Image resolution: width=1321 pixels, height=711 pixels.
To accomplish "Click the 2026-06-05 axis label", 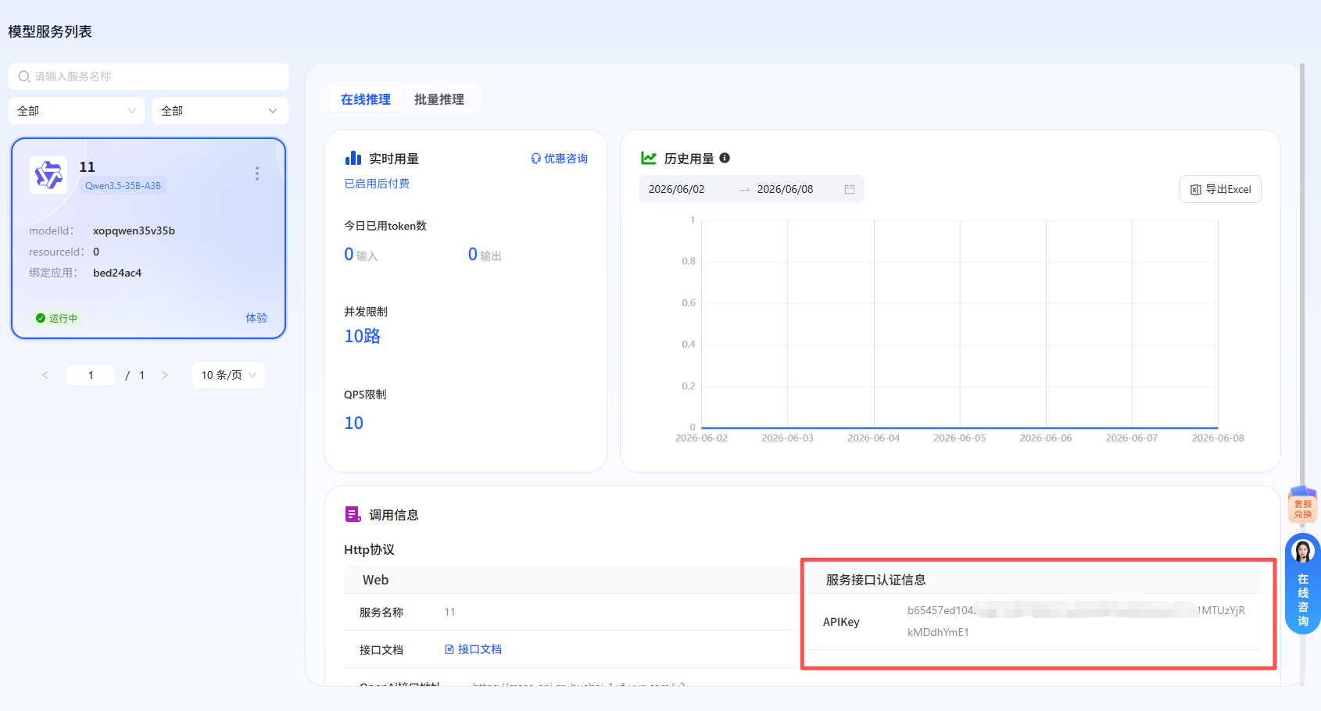I will click(960, 438).
